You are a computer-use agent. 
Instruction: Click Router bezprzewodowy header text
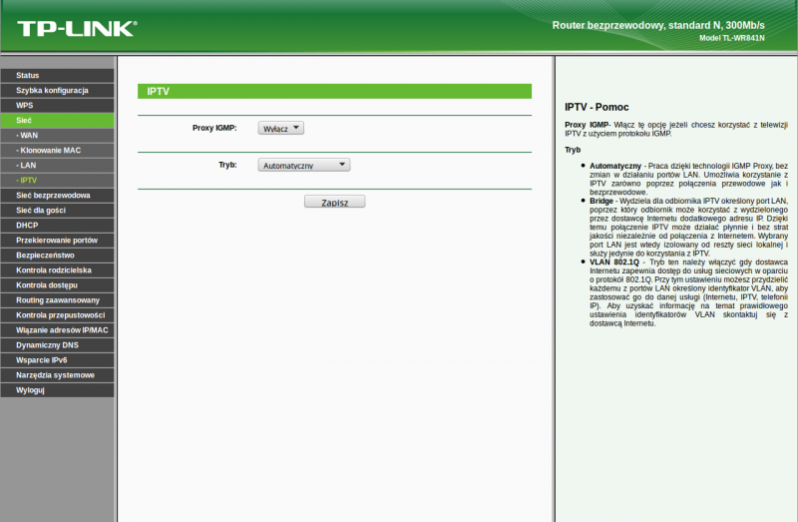(658, 26)
